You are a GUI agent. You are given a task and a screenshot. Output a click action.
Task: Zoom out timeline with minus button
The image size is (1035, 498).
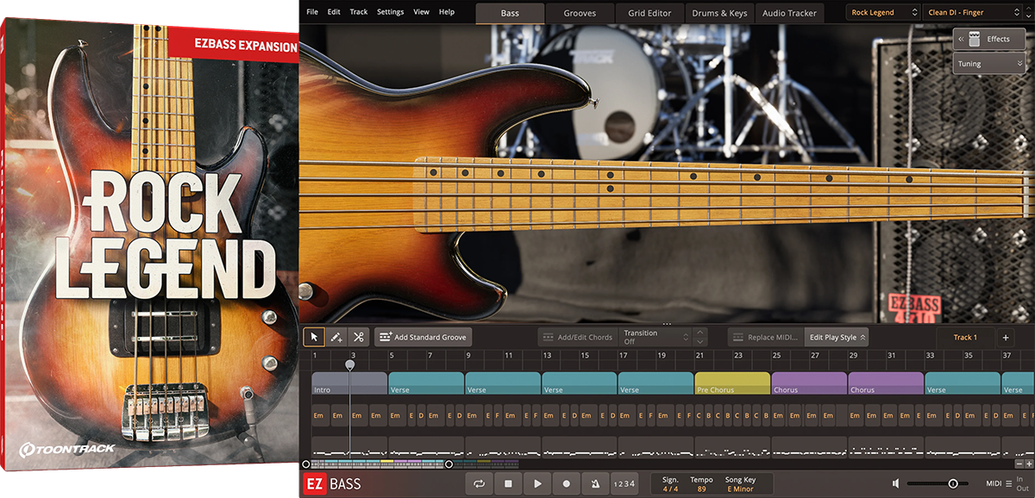(x=1019, y=464)
